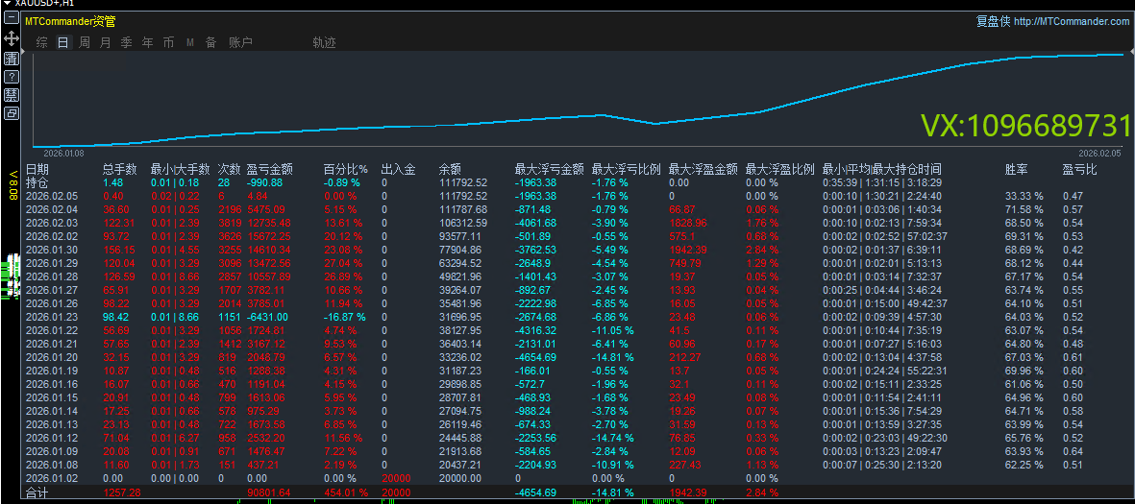Image resolution: width=1135 pixels, height=504 pixels.
Task: Click the 禁 disable icon in sidebar
Action: (12, 94)
